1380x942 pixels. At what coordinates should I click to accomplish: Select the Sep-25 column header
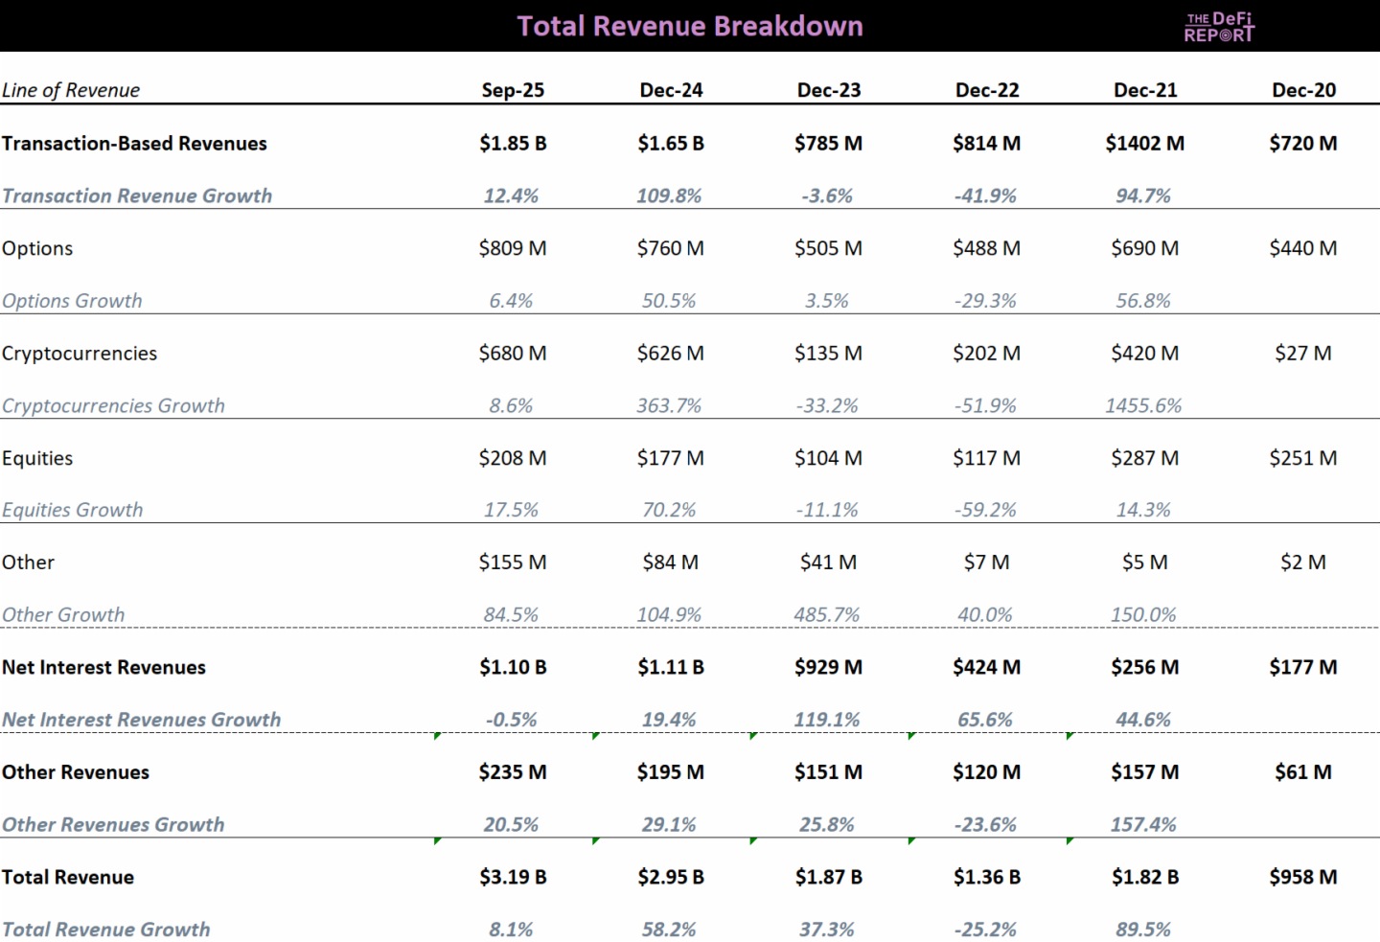tap(513, 90)
